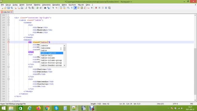Toggle synchronized vertical scrolling icon

click(61, 8)
